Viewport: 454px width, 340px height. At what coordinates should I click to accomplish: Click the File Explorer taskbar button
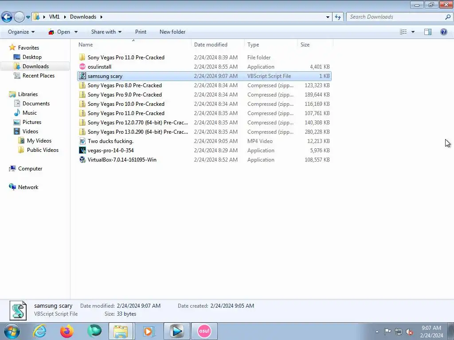[121, 331]
